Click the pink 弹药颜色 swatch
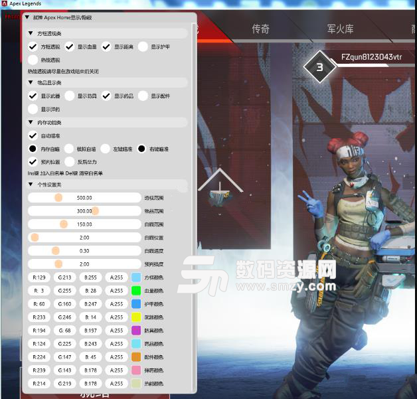The image size is (417, 399). 136,370
